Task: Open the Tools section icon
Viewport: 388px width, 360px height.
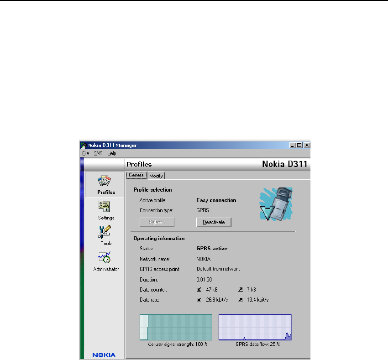Action: pyautogui.click(x=105, y=232)
